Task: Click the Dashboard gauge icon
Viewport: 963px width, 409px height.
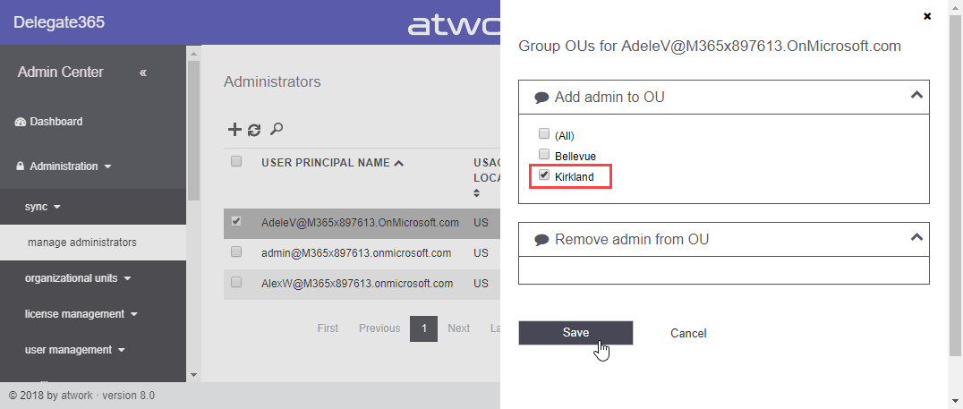Action: point(21,122)
